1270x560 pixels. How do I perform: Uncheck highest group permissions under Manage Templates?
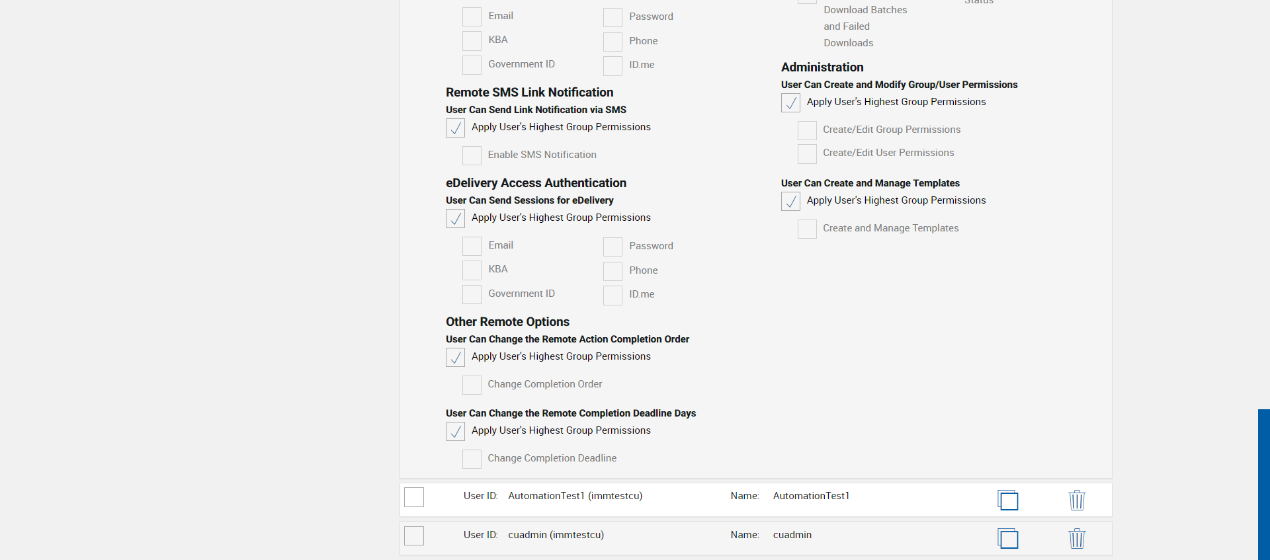point(790,201)
